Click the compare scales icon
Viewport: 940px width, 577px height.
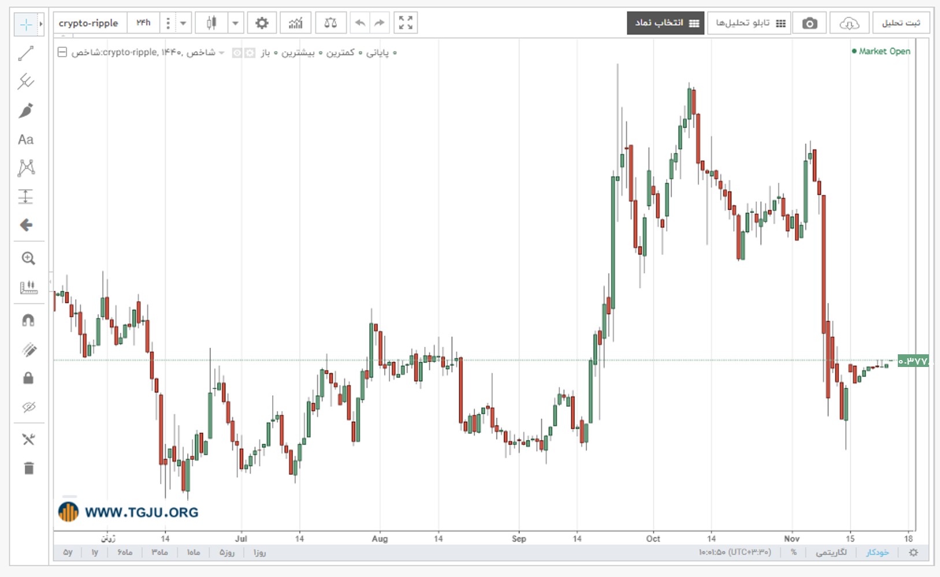pyautogui.click(x=330, y=23)
